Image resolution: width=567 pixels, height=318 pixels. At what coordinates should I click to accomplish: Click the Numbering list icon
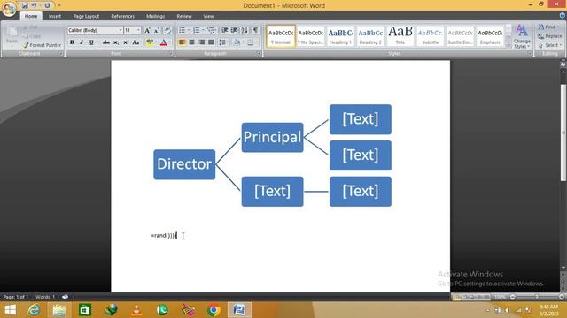[196, 30]
